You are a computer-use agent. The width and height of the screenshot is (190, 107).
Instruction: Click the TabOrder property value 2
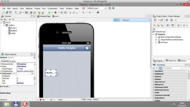pyautogui.click(x=18, y=78)
